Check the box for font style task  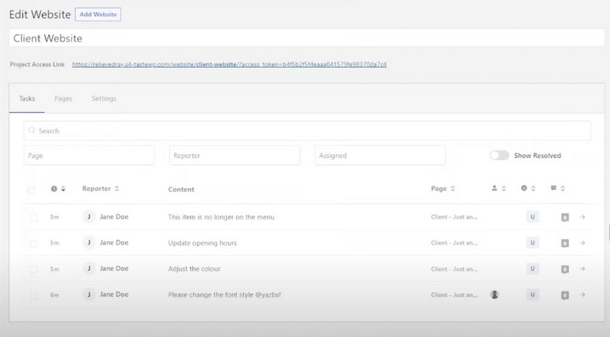point(34,295)
